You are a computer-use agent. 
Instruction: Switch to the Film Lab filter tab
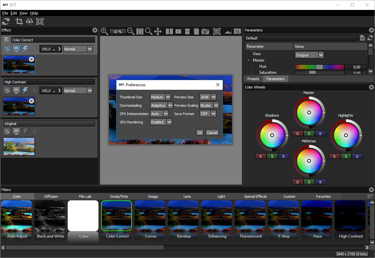tap(85, 196)
